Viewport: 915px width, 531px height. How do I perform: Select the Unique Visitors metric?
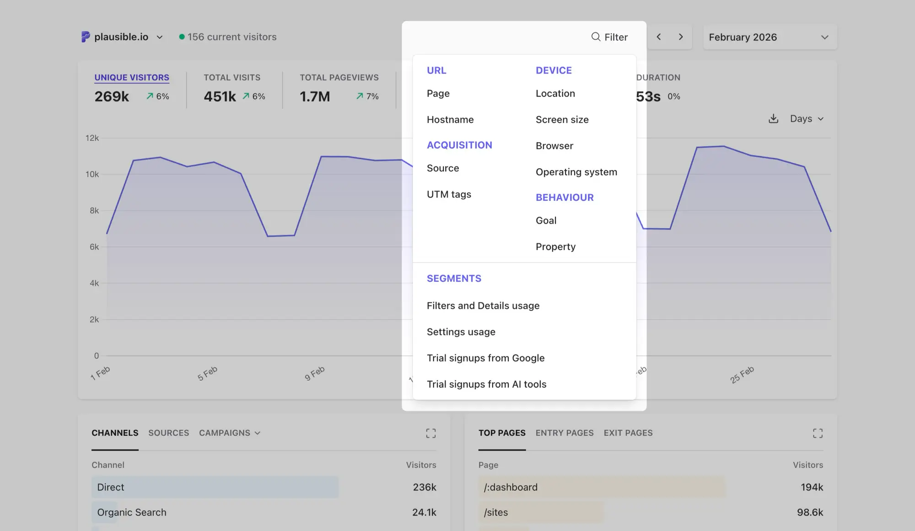132,78
